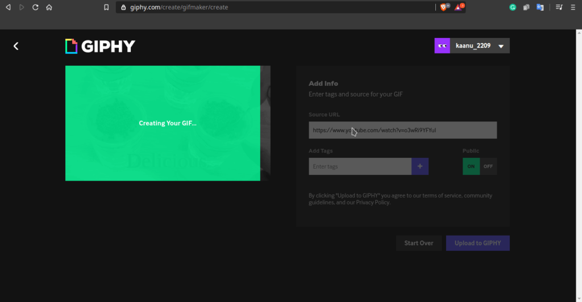The width and height of the screenshot is (582, 302).
Task: Click the Add Info heading
Action: tap(323, 83)
